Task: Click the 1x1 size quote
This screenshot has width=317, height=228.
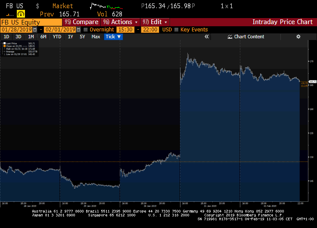Action: [227, 6]
